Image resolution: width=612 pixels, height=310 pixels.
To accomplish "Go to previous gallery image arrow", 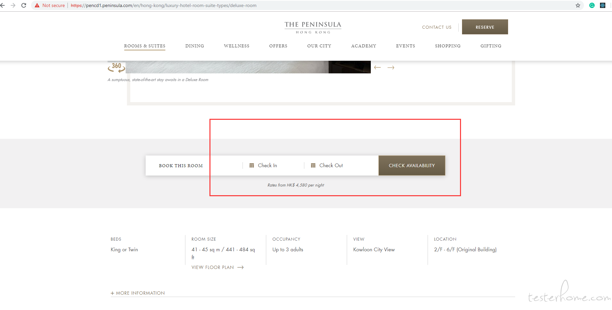I will click(x=377, y=67).
